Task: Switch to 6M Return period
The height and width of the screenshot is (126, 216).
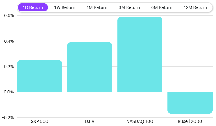Action: pyautogui.click(x=162, y=7)
